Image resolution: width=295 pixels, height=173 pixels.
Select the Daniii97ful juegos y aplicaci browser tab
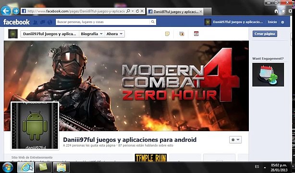(175, 12)
